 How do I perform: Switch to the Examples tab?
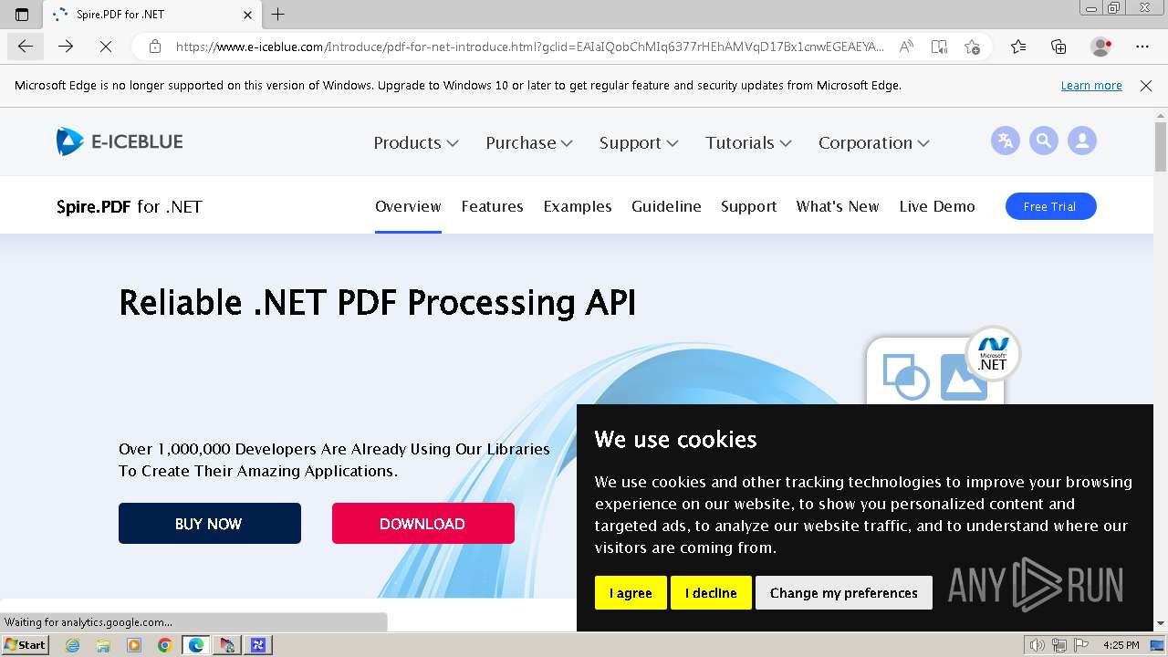(578, 206)
